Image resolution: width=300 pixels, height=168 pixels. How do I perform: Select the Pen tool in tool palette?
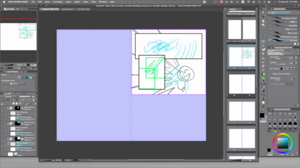263,42
